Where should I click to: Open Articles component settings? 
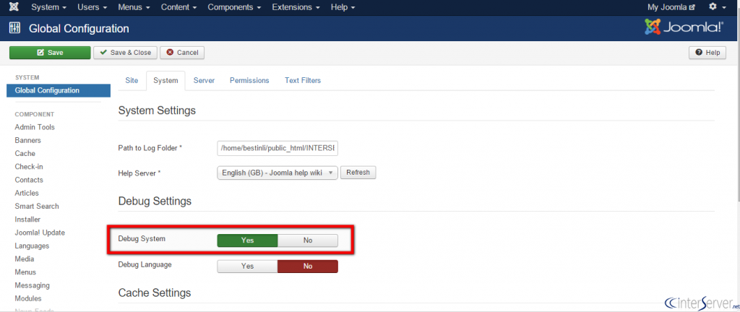[x=27, y=194]
